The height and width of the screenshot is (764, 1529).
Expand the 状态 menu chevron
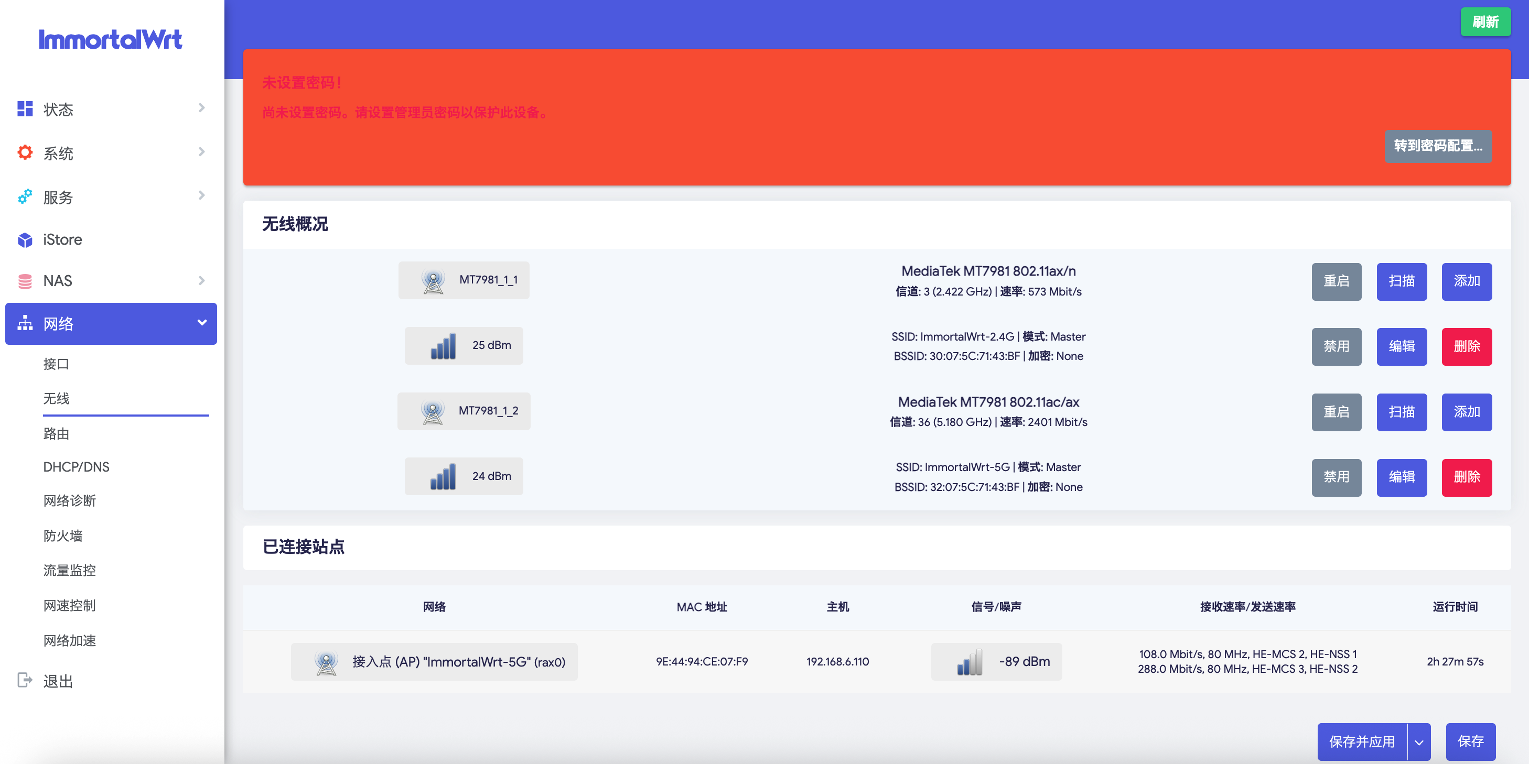202,108
